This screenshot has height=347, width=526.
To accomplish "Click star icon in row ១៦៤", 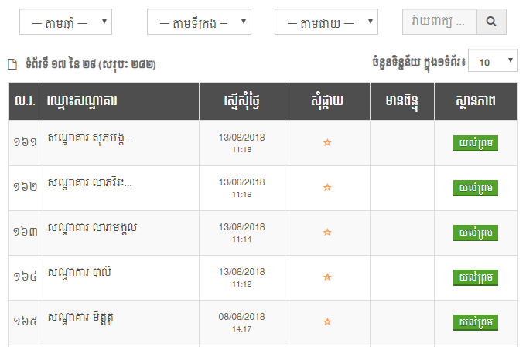I will click(327, 277).
